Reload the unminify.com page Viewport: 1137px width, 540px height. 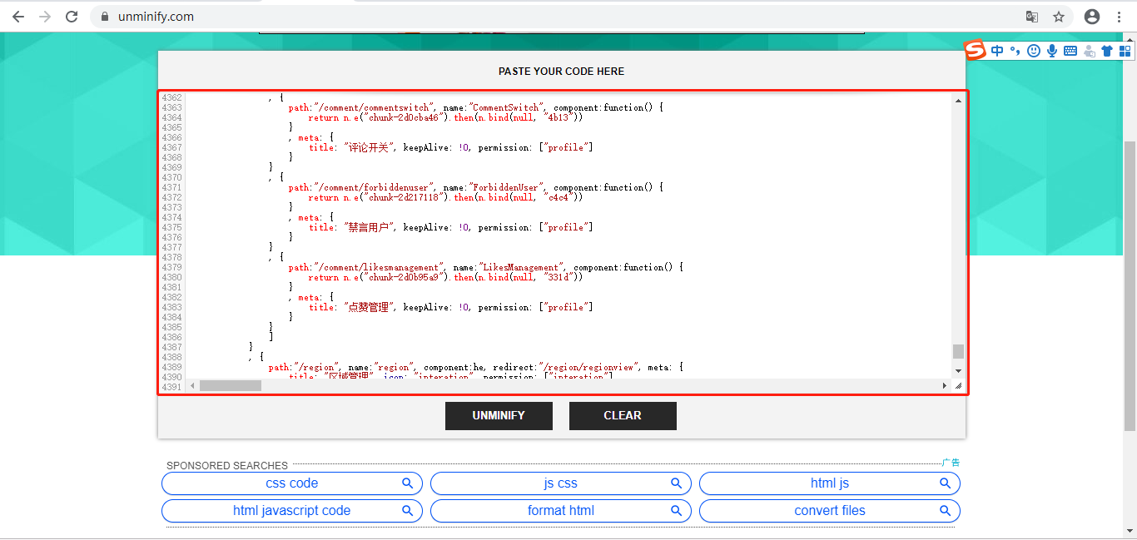tap(72, 17)
